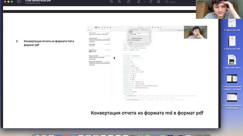The width and height of the screenshot is (243, 136).
Task: Minimize the Preview window with yellow button
Action: pos(8,2)
